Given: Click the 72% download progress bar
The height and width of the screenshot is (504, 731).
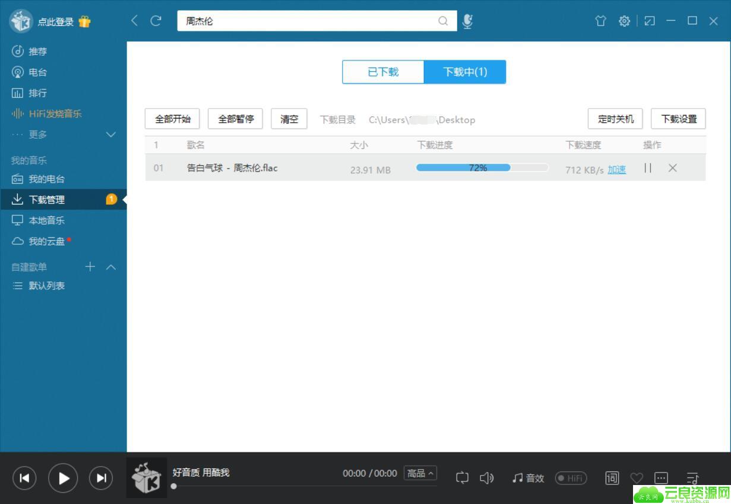Looking at the screenshot, I should pos(482,168).
